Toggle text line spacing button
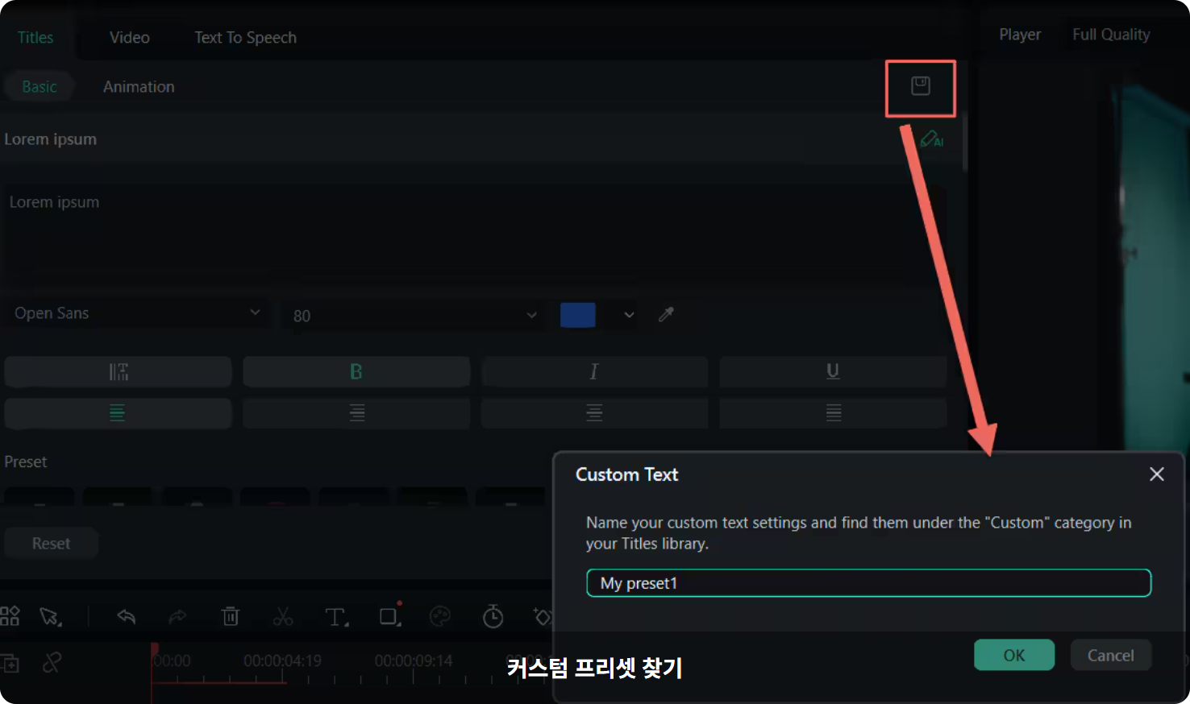Viewport: 1190px width, 704px height. (x=118, y=371)
